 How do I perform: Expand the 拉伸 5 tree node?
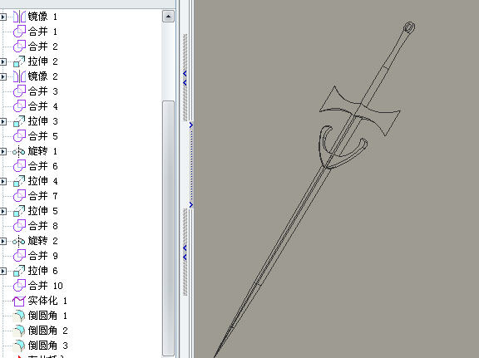[x=3, y=211]
